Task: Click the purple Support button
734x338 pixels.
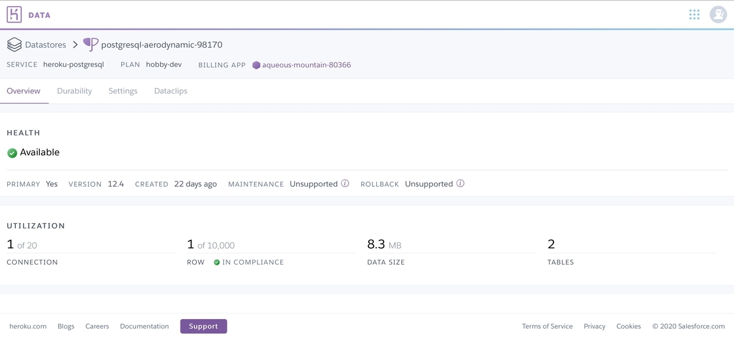Action: [x=204, y=326]
